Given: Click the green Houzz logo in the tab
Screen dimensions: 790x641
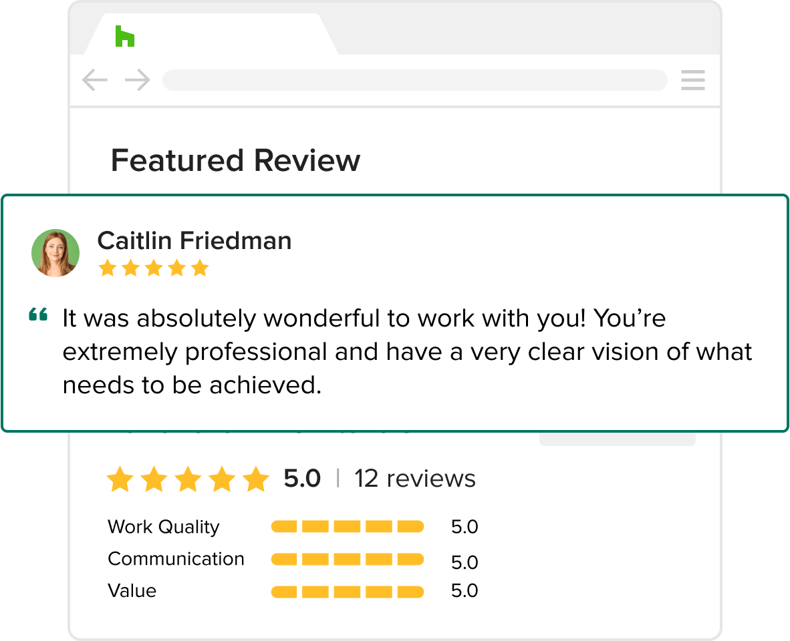Looking at the screenshot, I should coord(125,36).
